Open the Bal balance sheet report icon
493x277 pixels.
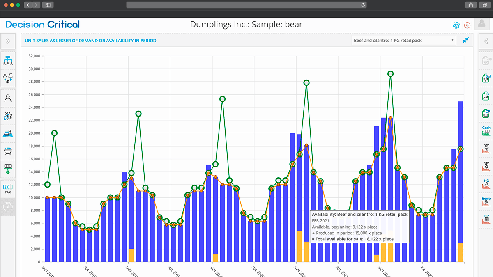tap(486, 78)
